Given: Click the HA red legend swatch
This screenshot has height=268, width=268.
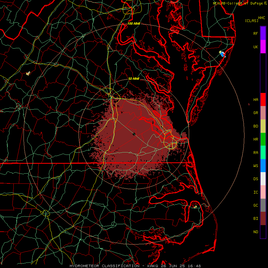Looking at the screenshot, I should 263,99.
